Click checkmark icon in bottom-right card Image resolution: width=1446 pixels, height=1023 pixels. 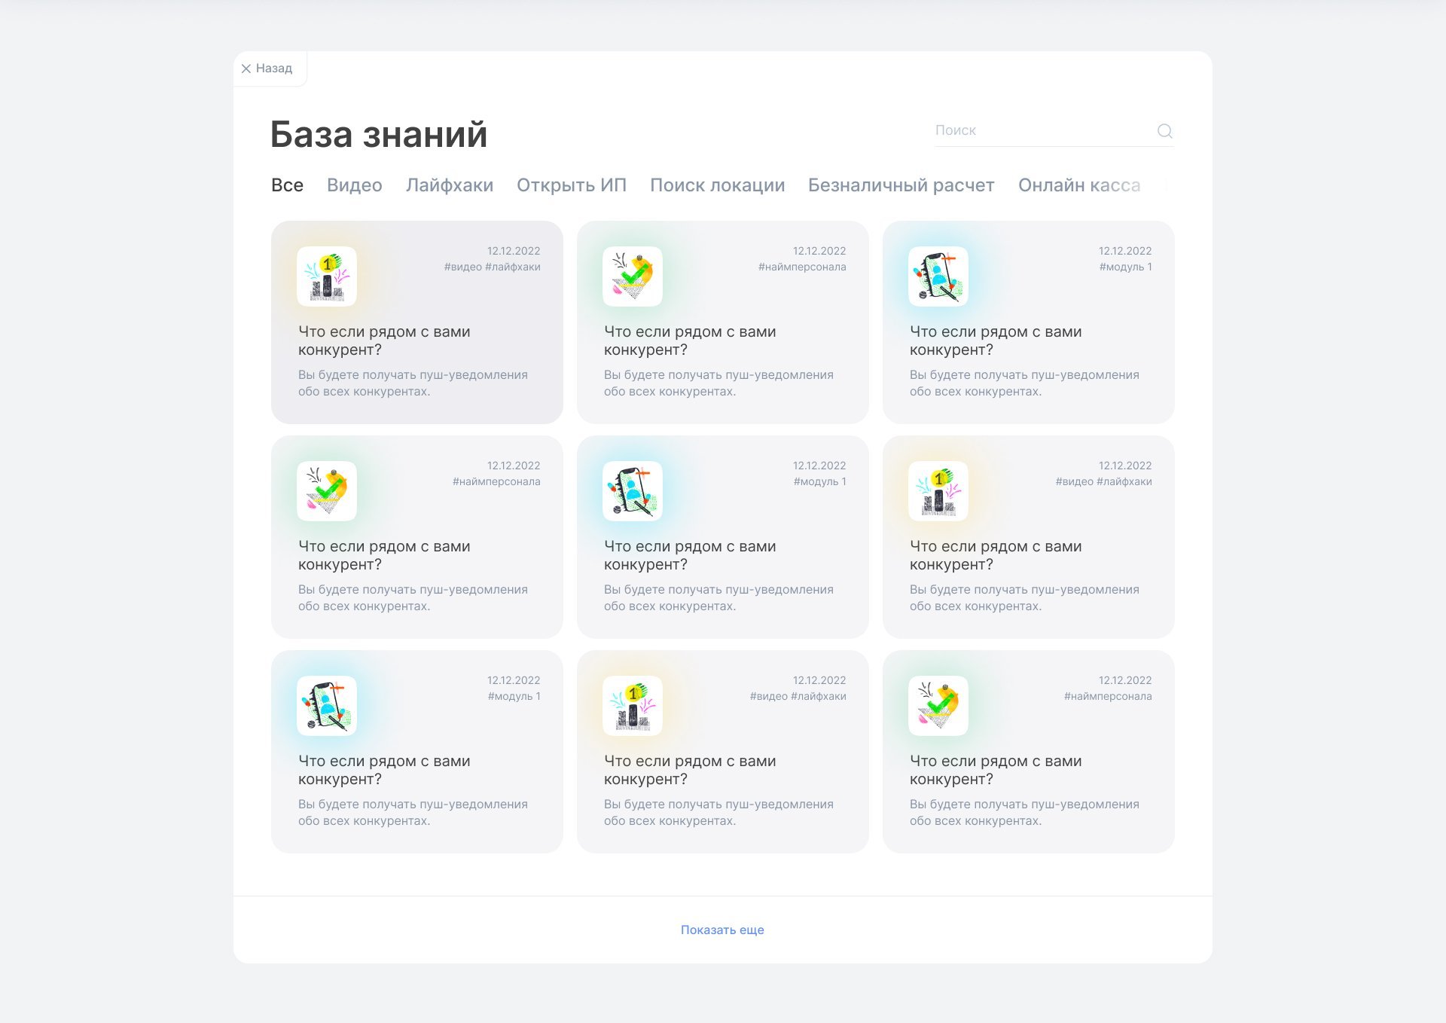click(938, 706)
